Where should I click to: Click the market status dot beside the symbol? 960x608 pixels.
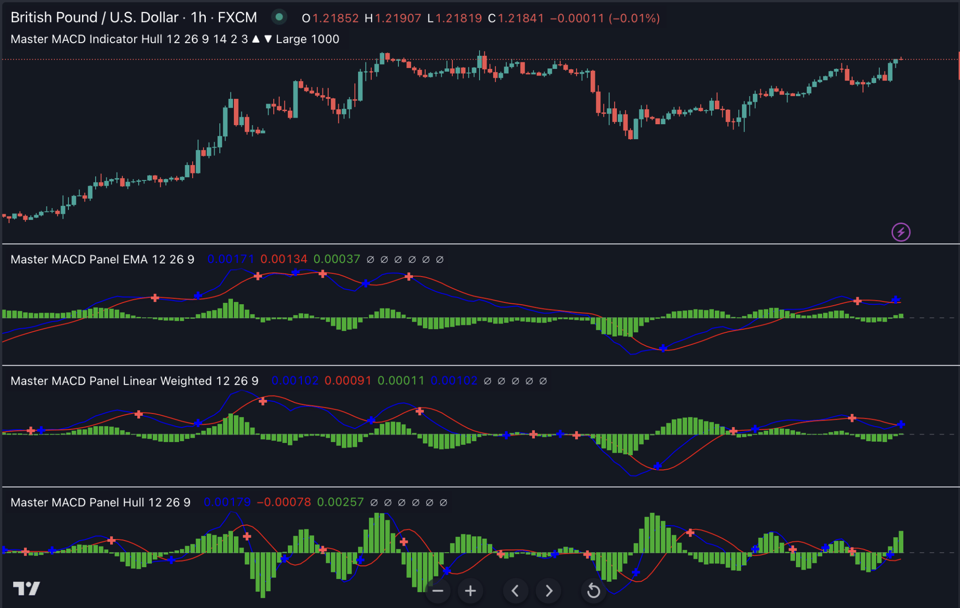click(x=279, y=16)
